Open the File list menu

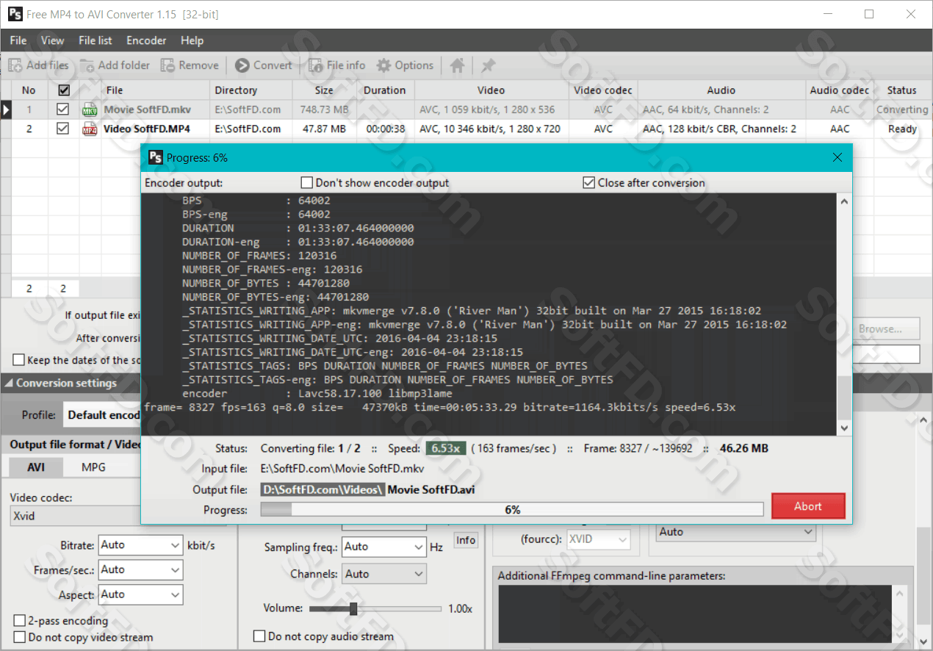[96, 40]
